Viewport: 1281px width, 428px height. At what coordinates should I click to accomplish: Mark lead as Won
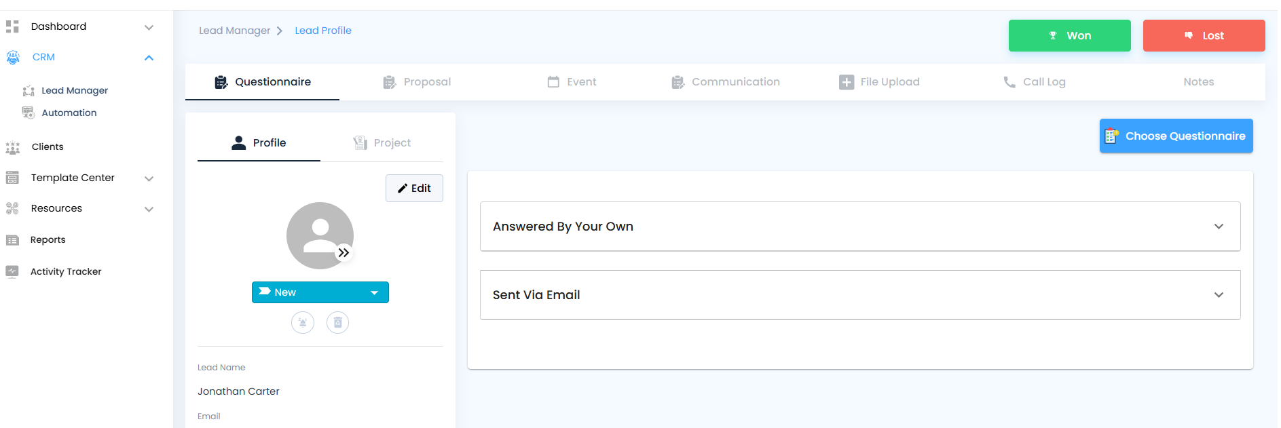[x=1070, y=36]
